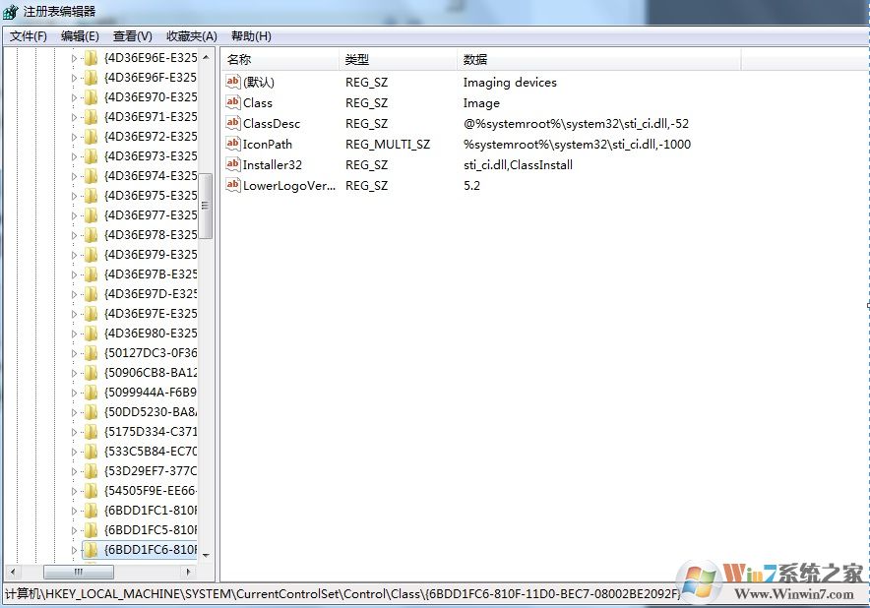This screenshot has height=608, width=870.
Task: Expand the {5175D334-C371 registry key
Action: tap(76, 431)
